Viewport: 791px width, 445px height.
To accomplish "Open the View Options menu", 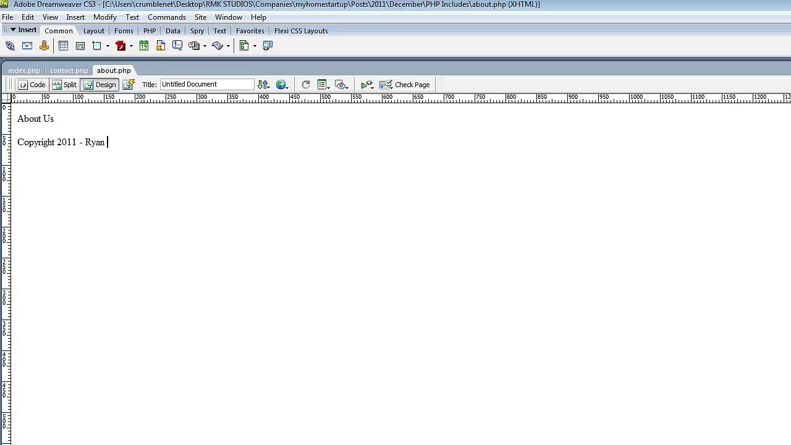I will (x=323, y=85).
